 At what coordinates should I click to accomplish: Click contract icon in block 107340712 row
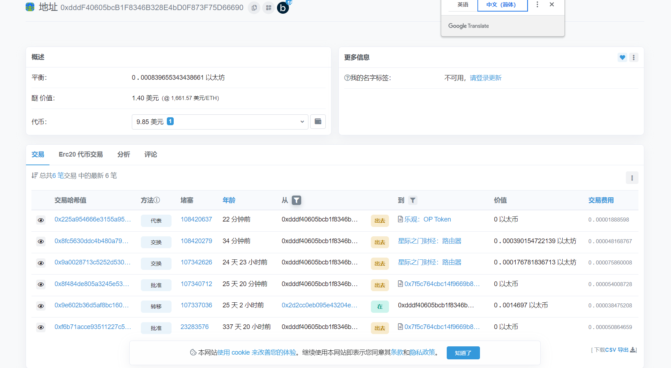coord(401,284)
